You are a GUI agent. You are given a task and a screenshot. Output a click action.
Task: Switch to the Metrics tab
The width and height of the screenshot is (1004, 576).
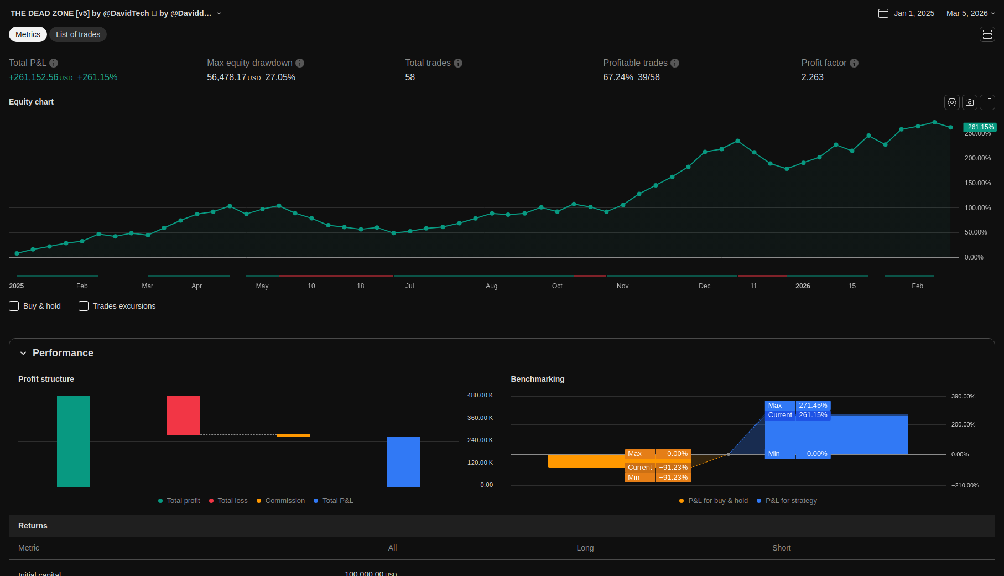tap(28, 34)
